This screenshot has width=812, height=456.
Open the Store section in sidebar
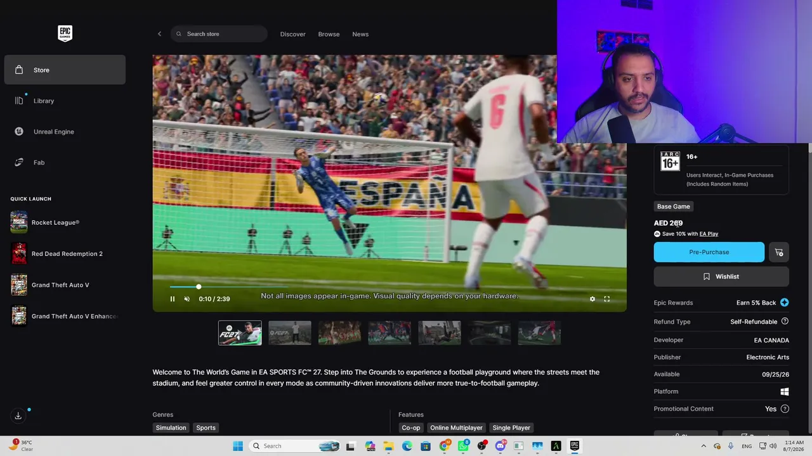click(65, 70)
